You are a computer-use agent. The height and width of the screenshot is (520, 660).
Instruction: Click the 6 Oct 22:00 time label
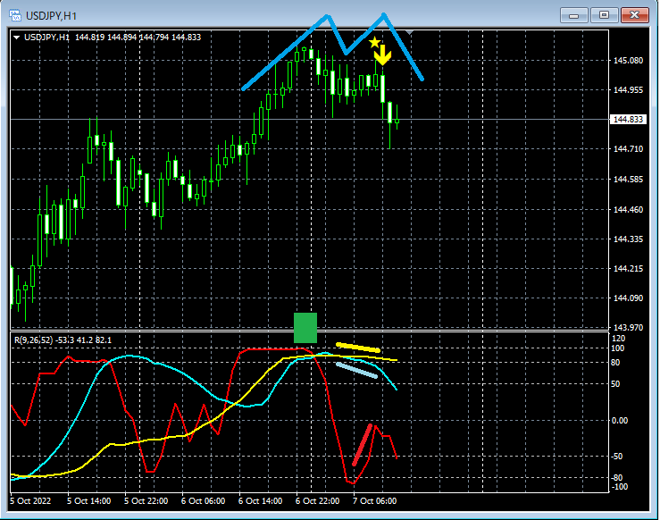click(317, 501)
